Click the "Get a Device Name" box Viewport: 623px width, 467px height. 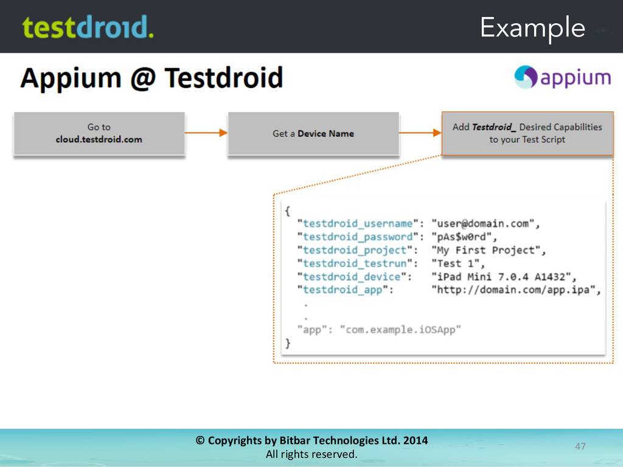(x=313, y=133)
